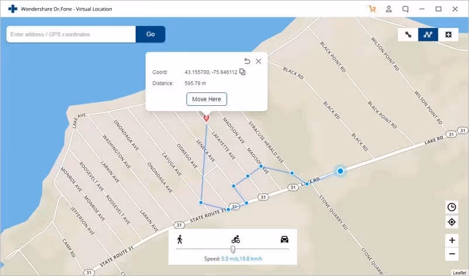Zoom in the map with plus button
The height and width of the screenshot is (276, 469).
coord(451,240)
